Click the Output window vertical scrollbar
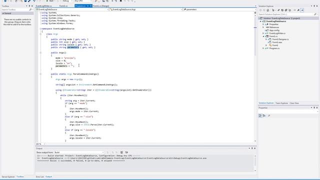 tap(255, 163)
